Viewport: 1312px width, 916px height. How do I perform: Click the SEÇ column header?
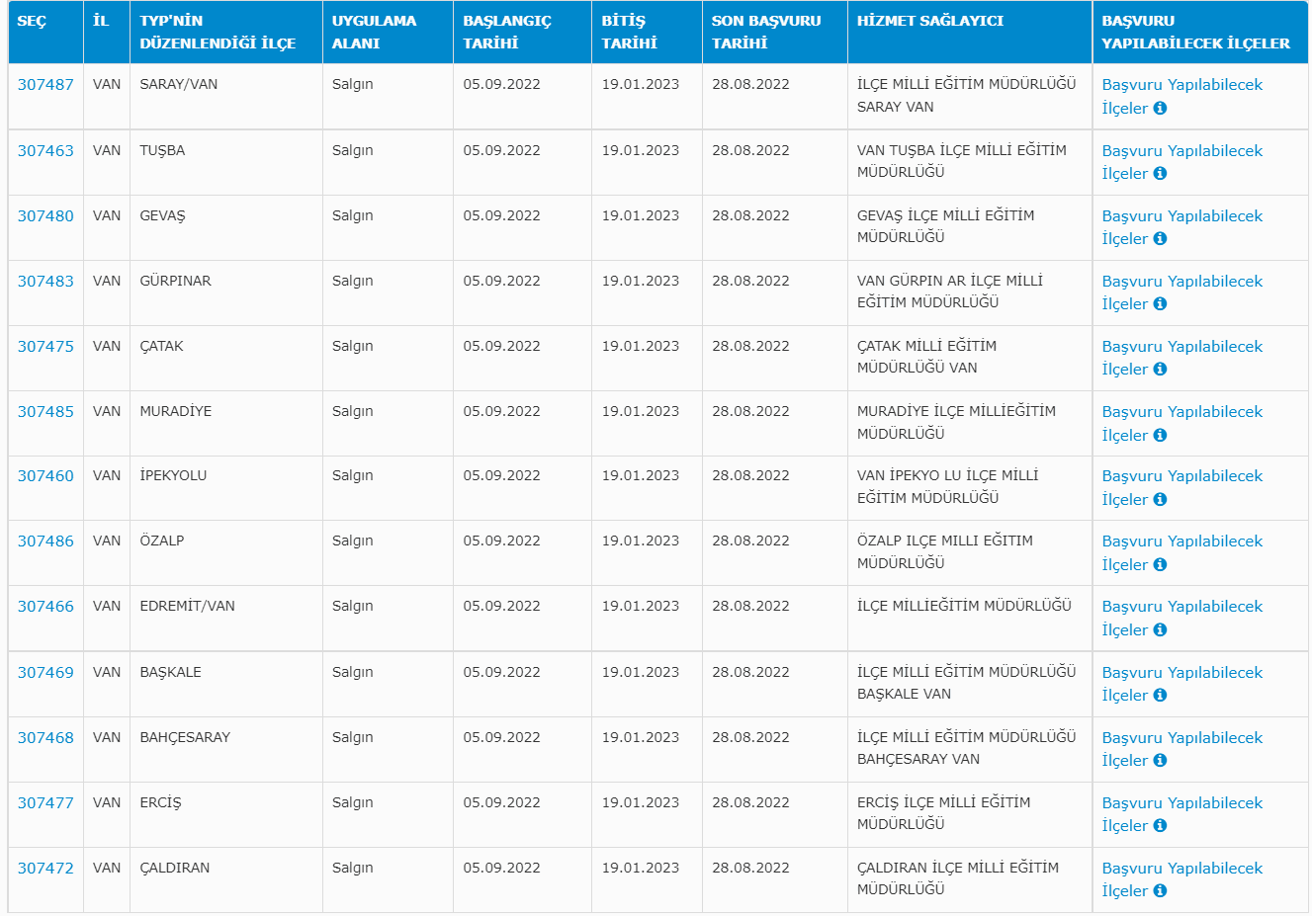[x=32, y=21]
